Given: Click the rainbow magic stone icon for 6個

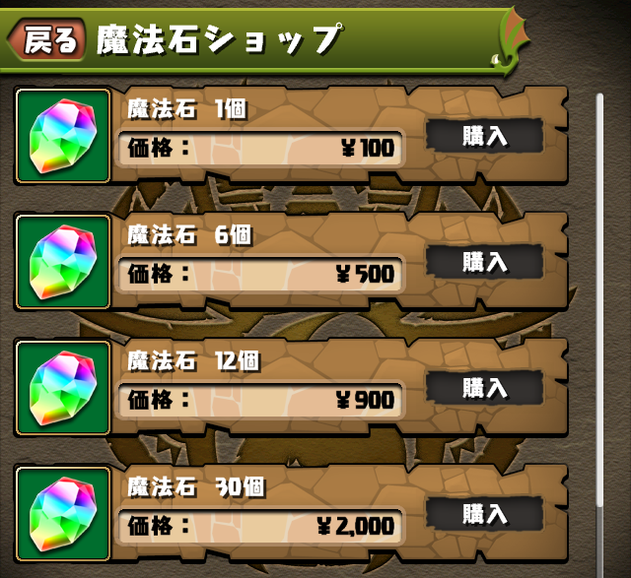Looking at the screenshot, I should (x=63, y=262).
